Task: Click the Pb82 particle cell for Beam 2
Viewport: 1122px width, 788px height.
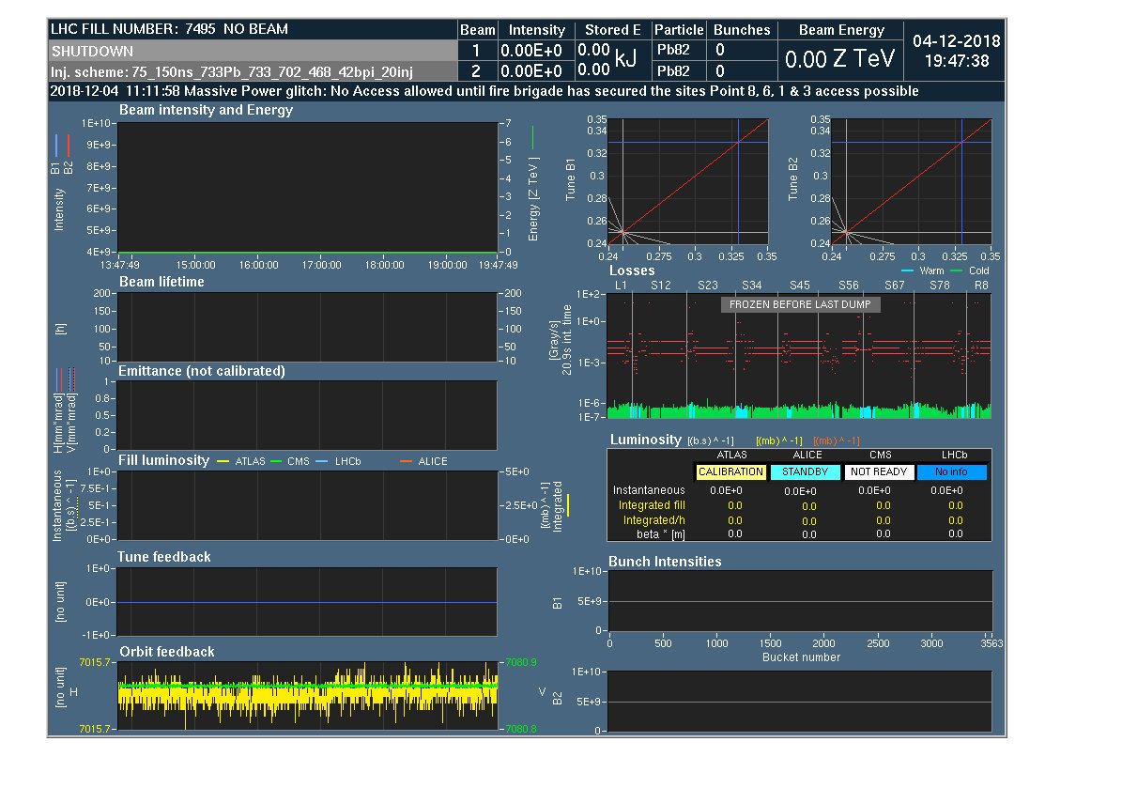Action: (673, 70)
